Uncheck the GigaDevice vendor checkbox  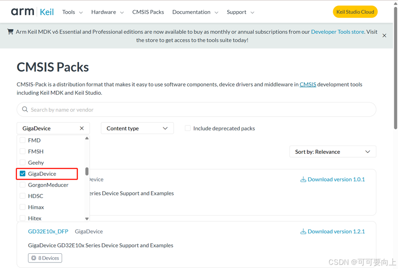click(23, 174)
